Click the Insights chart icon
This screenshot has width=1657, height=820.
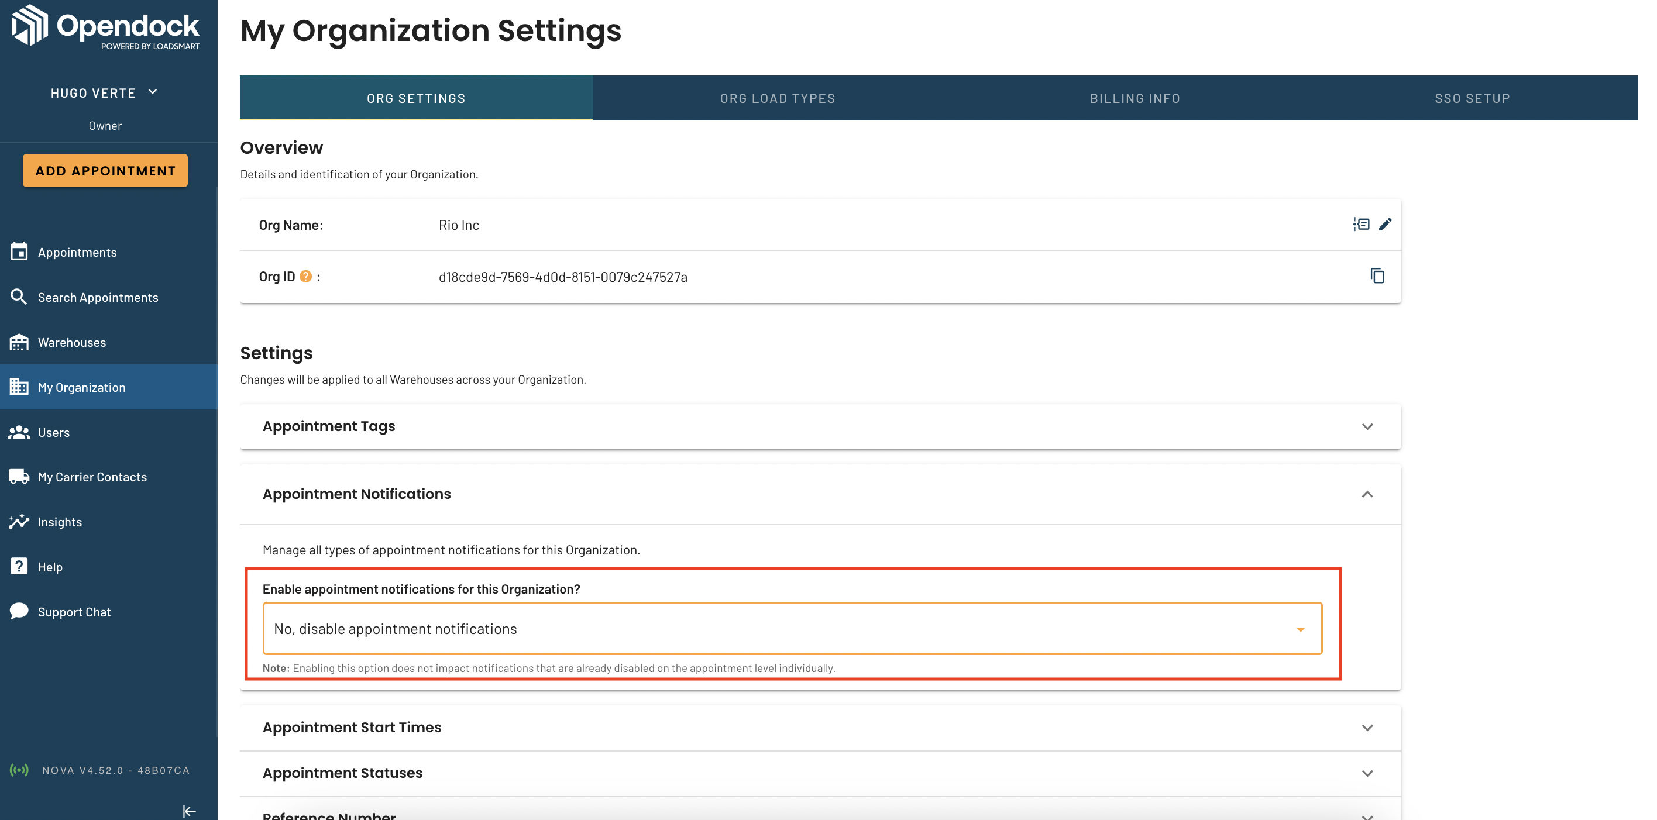pos(19,521)
